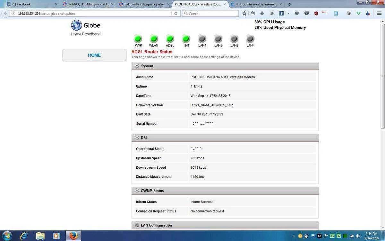Click the ADSL green status LED

coord(170,39)
